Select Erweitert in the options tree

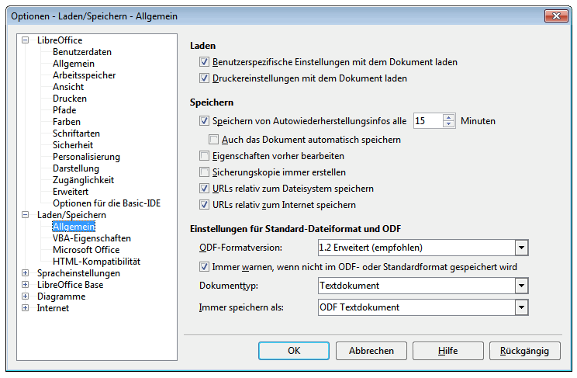coord(71,192)
